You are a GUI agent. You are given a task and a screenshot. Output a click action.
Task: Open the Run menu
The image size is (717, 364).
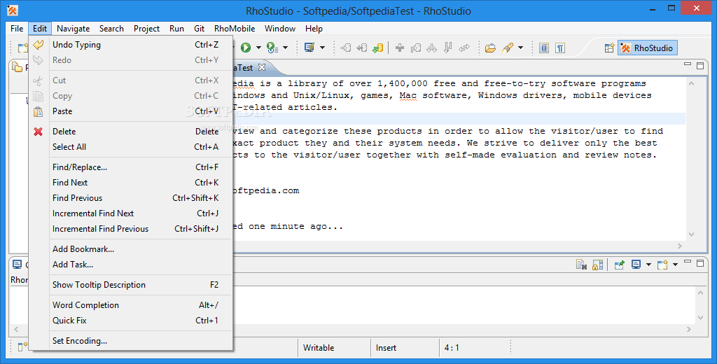(x=176, y=29)
